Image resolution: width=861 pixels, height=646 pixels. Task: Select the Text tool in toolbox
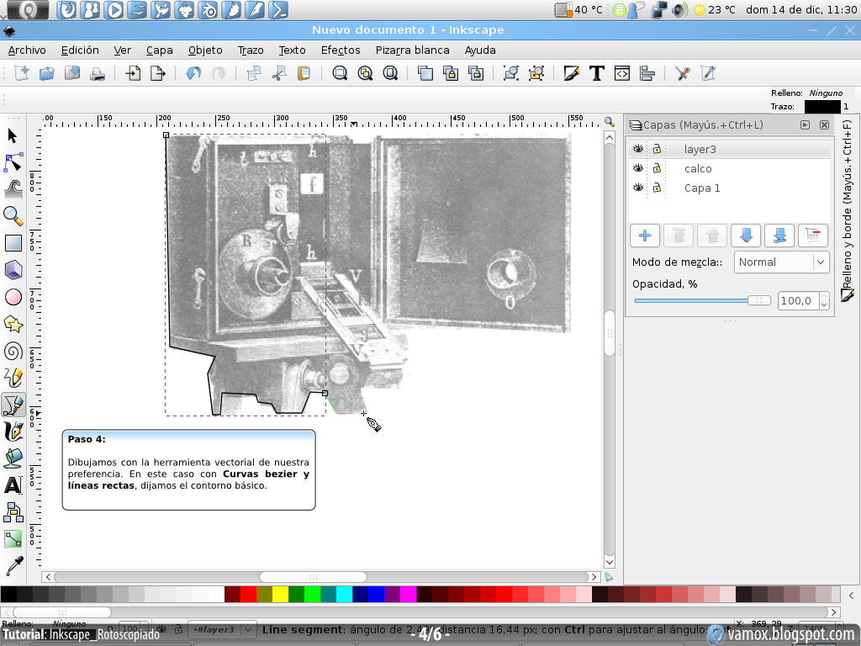coord(13,485)
